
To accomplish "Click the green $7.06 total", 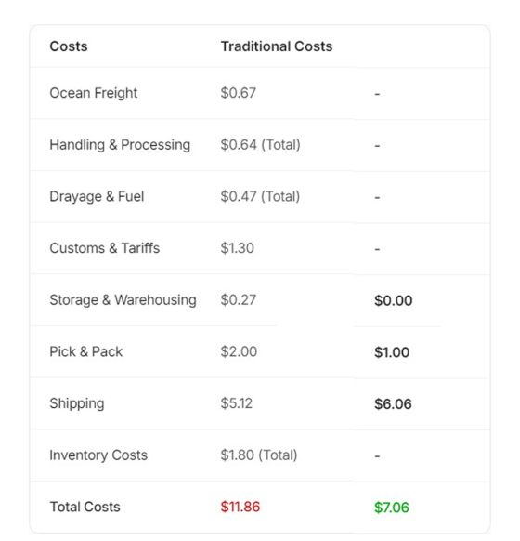I will [x=392, y=508].
